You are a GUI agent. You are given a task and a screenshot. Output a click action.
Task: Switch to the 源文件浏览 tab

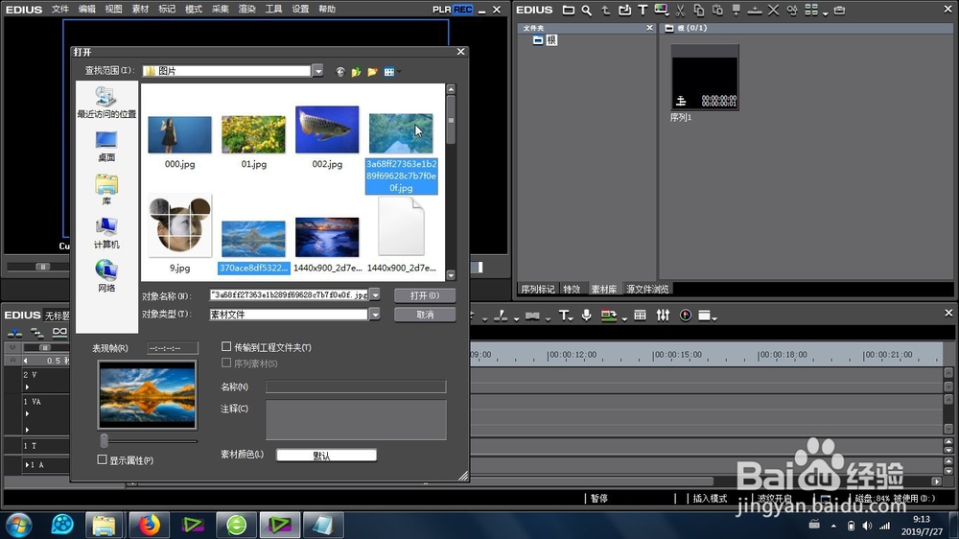pyautogui.click(x=647, y=289)
